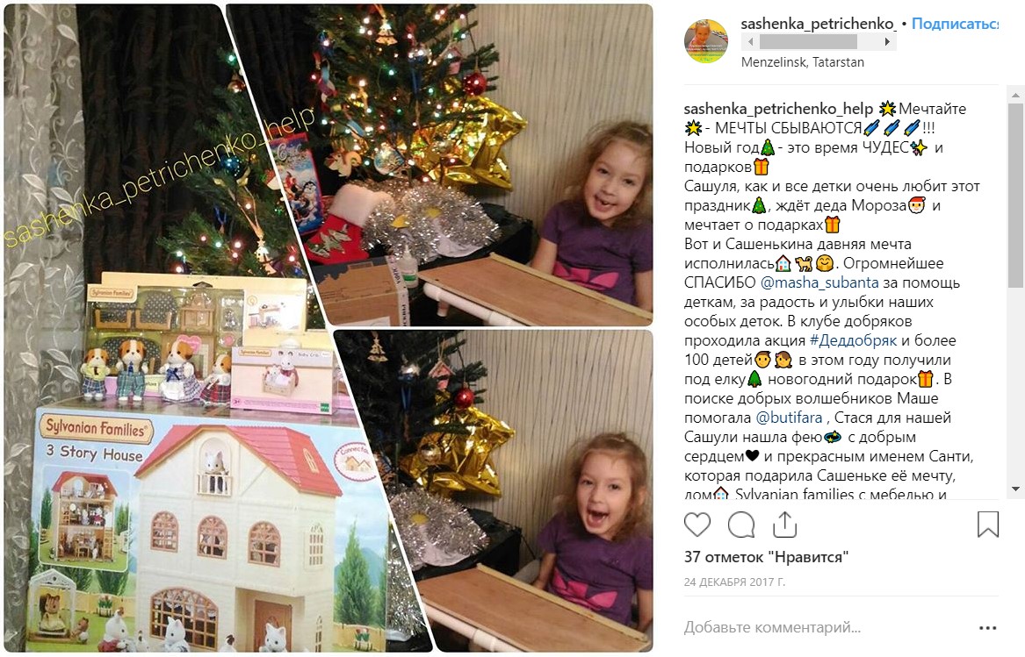The image size is (1025, 657).
Task: Click the left arrow of username scrollbar
Action: coord(750,42)
